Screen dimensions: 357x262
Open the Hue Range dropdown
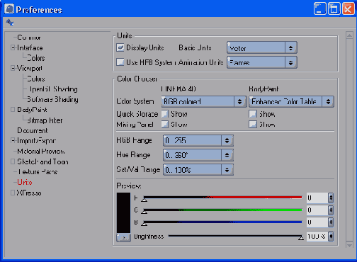coord(198,155)
